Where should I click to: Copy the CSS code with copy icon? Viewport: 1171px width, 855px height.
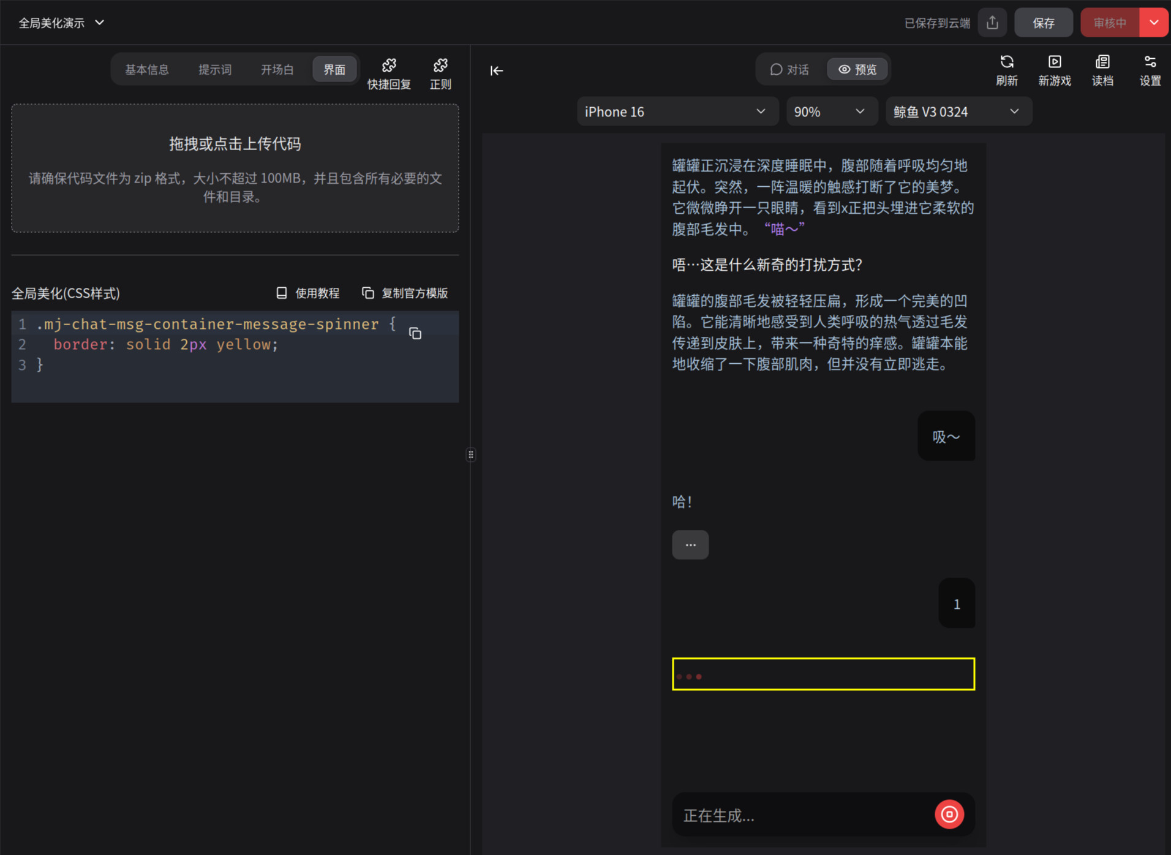click(415, 334)
